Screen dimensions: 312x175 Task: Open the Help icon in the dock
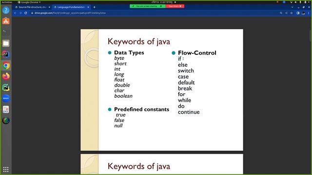pos(6,10)
